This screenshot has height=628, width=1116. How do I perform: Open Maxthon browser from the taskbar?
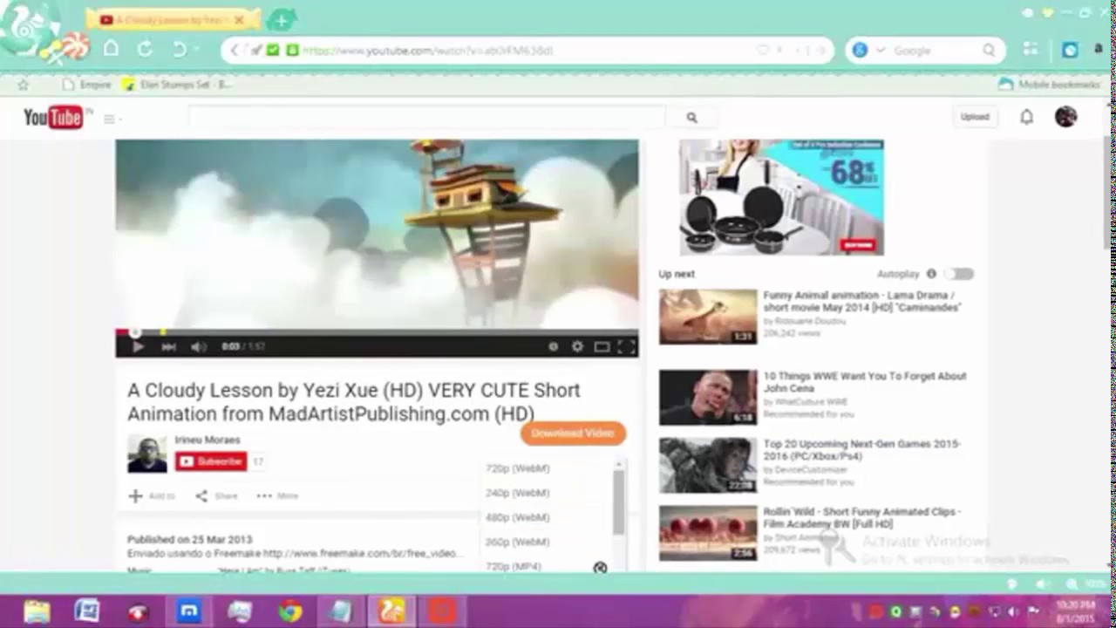pos(188,611)
